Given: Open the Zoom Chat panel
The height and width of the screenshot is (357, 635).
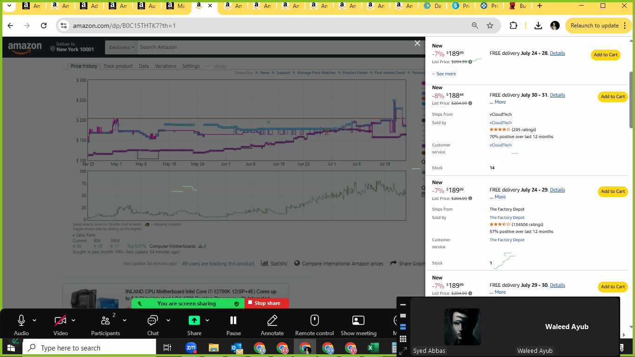Looking at the screenshot, I should click(x=152, y=320).
